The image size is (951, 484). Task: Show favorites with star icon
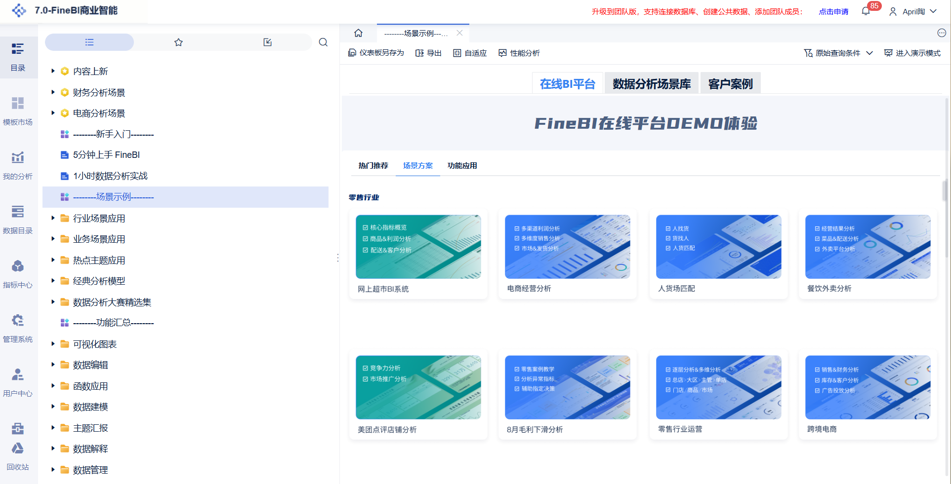[178, 42]
